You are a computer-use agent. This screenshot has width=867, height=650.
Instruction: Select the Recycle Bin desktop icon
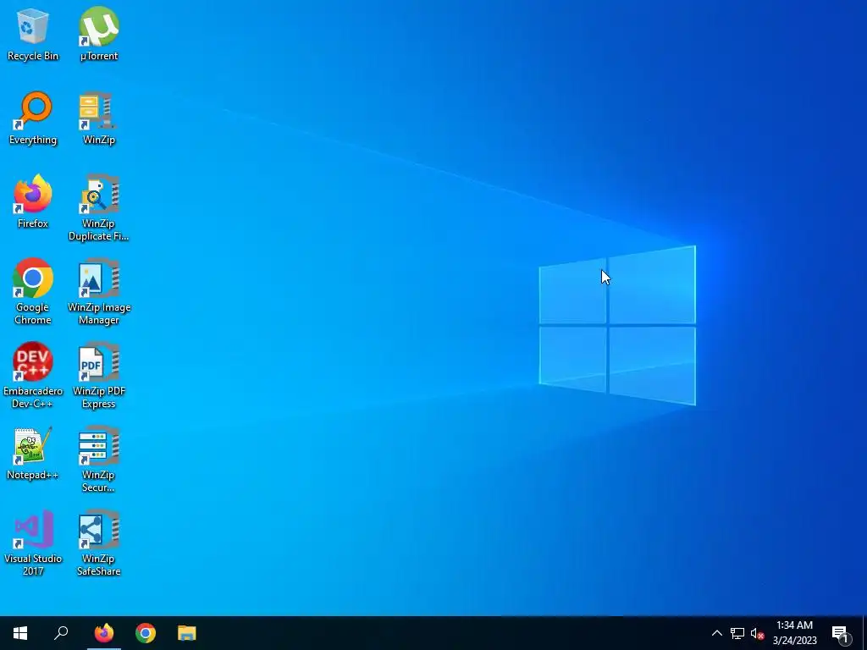pyautogui.click(x=33, y=34)
